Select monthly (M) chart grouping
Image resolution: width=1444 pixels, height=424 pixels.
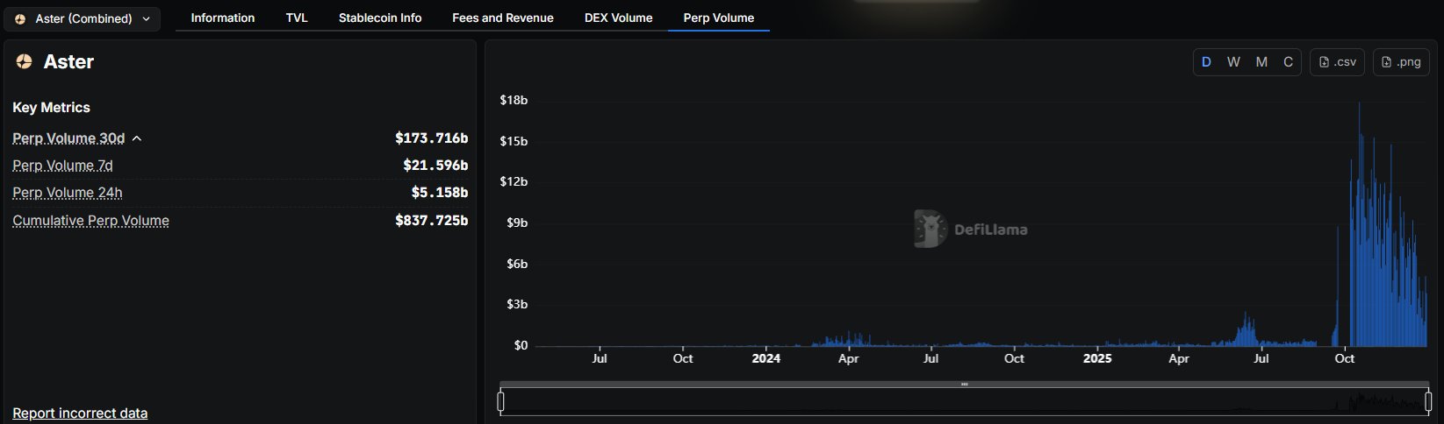(x=1261, y=62)
